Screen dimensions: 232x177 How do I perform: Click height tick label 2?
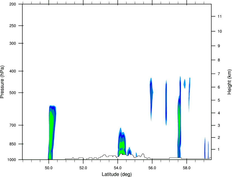tap(219, 138)
